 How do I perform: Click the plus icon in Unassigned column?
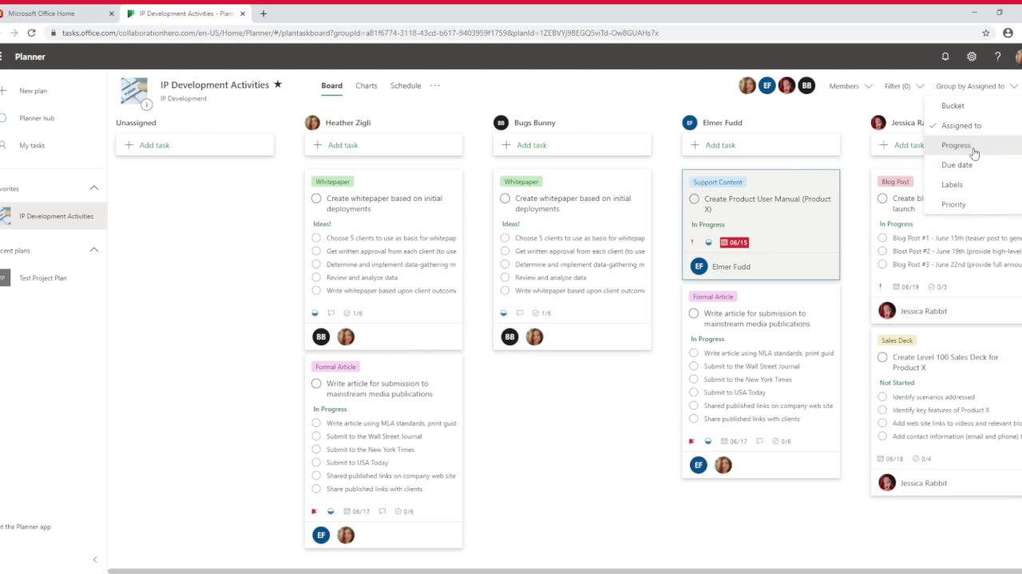(129, 145)
